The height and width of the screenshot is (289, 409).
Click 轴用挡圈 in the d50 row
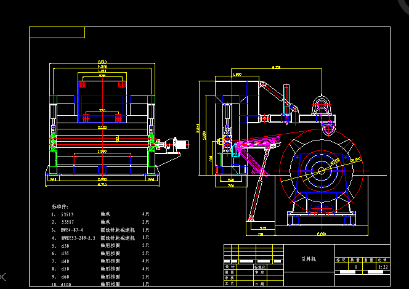tap(110, 269)
